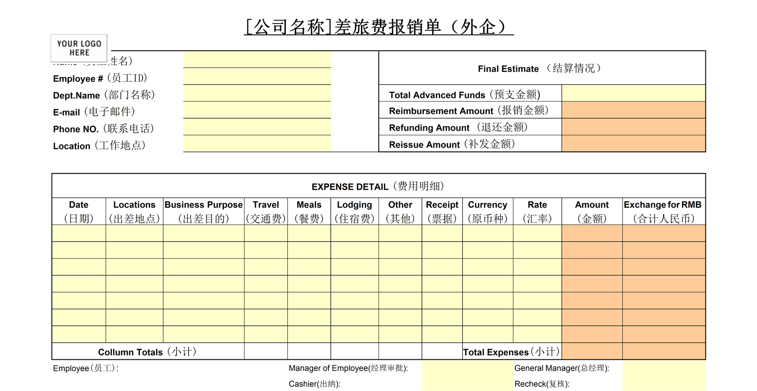This screenshot has width=757, height=391.
Task: Click the Phone NO. input cell
Action: (257, 127)
